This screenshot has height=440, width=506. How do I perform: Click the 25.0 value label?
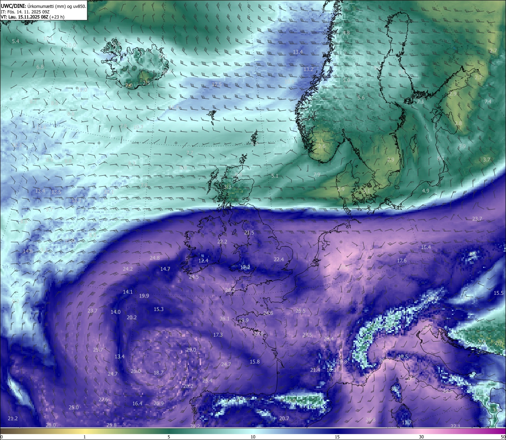[74, 408]
